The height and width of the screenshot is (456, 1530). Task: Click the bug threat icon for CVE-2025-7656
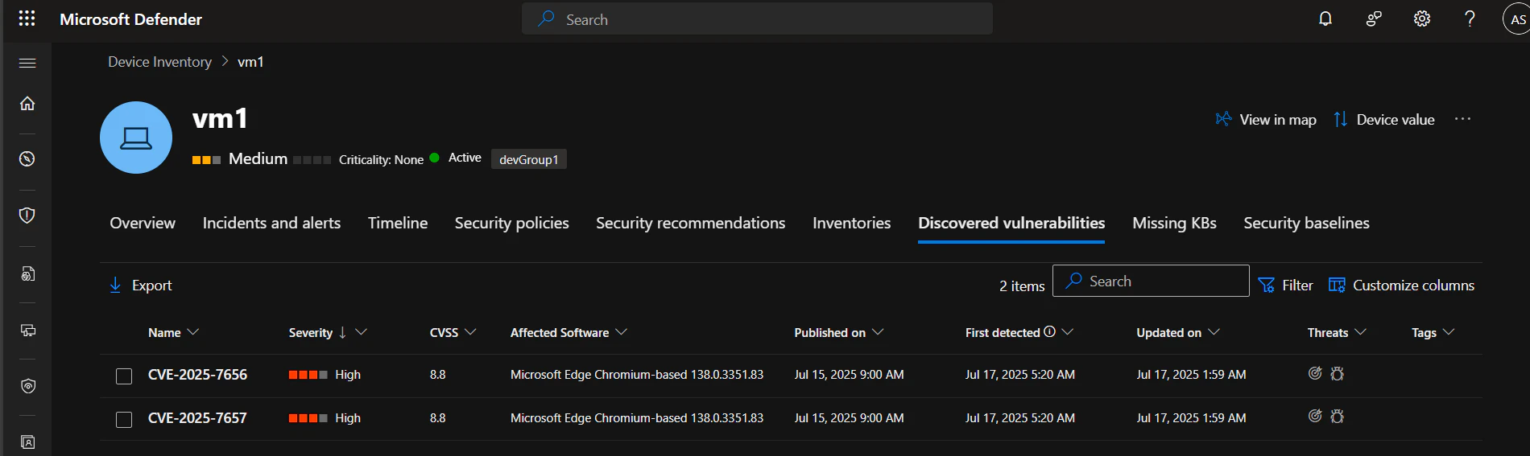pyautogui.click(x=1338, y=373)
